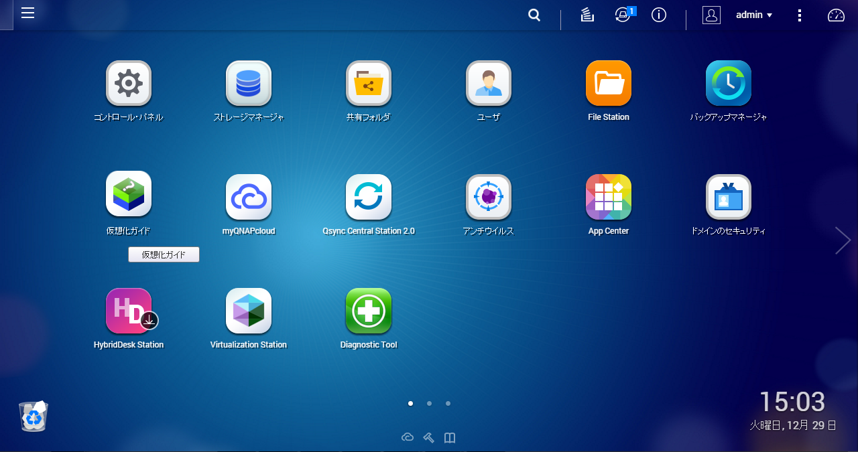Launch HybridDesk Station
Image resolution: width=858 pixels, height=452 pixels.
click(129, 311)
